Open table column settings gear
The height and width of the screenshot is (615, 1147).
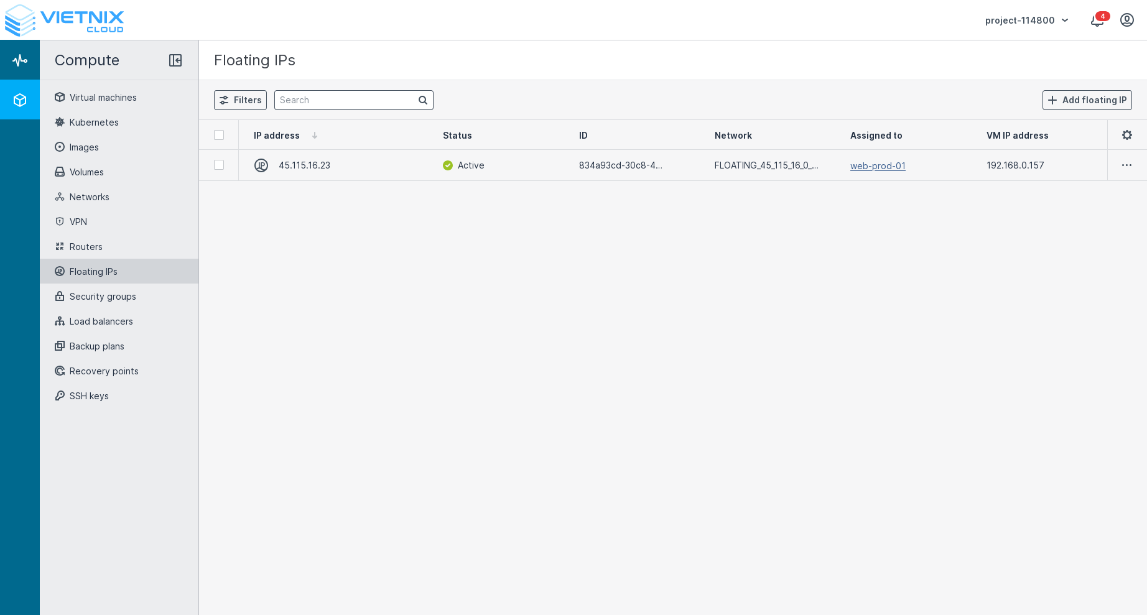pyautogui.click(x=1127, y=134)
